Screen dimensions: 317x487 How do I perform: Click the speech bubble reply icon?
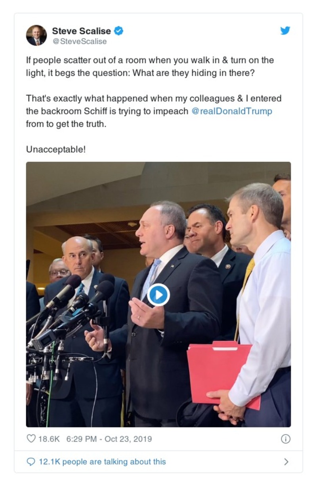(31, 462)
